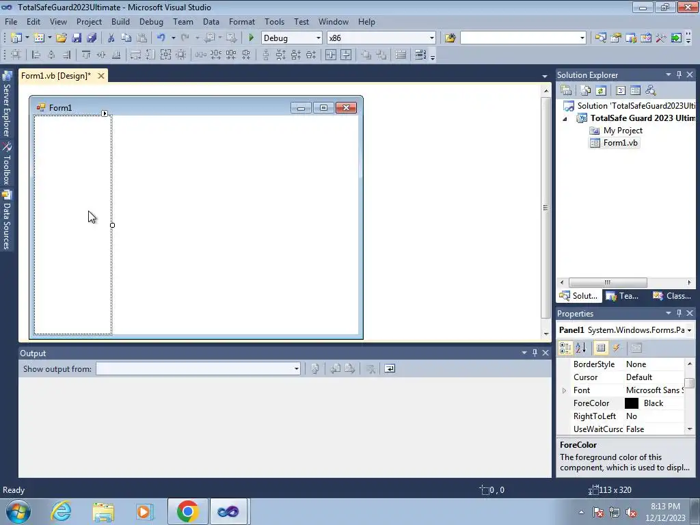Click the Undo arrow icon
Screen dimensions: 700x525
coord(161,38)
